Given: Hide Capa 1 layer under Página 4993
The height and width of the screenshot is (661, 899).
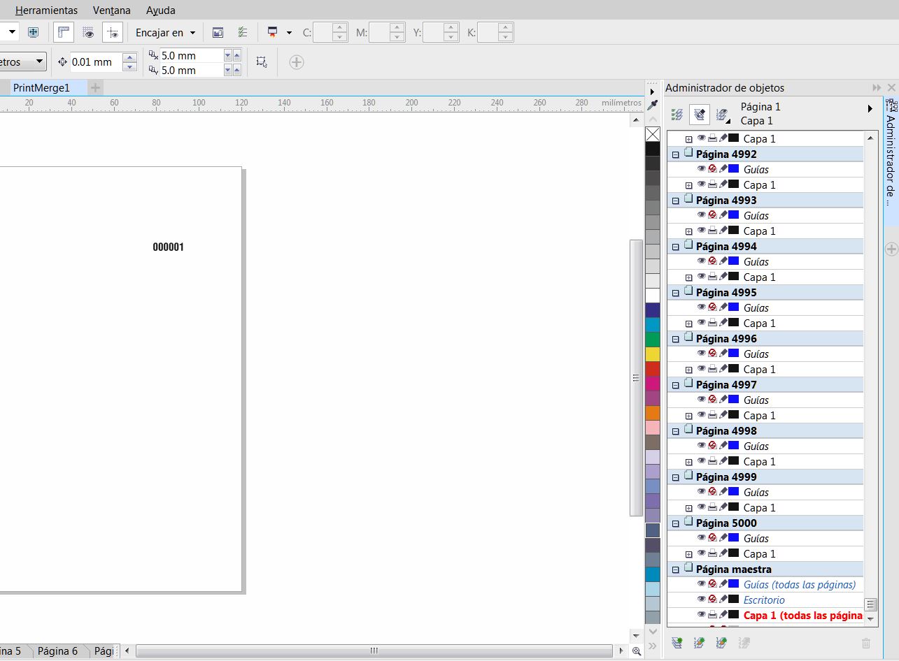Looking at the screenshot, I should (701, 230).
